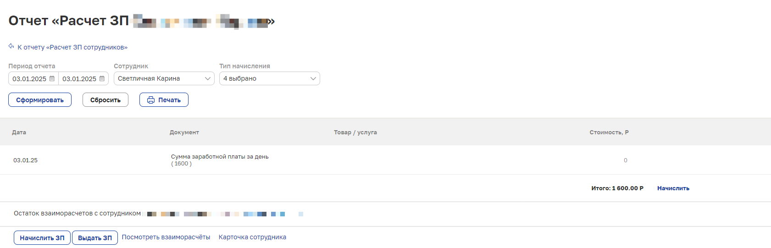Click the printer icon in the Печать button
The height and width of the screenshot is (248, 771).
(x=151, y=100)
